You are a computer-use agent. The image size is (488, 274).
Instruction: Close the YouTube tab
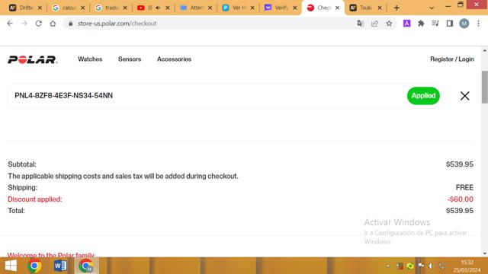point(168,8)
